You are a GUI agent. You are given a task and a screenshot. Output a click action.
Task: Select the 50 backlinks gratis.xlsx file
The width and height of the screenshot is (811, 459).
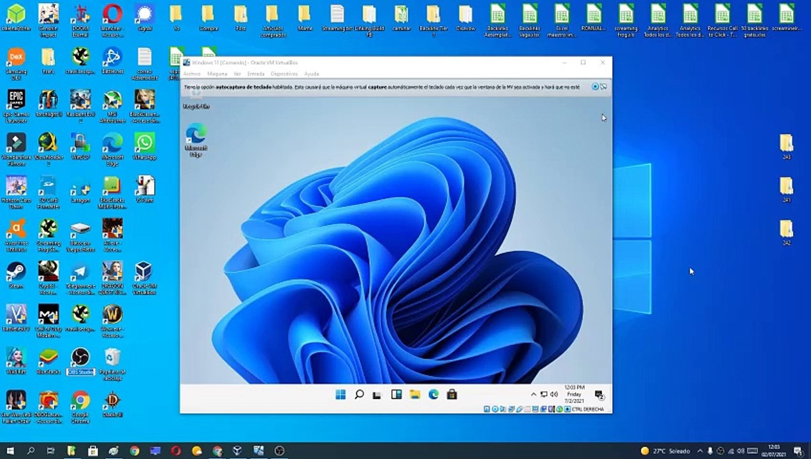(x=754, y=19)
